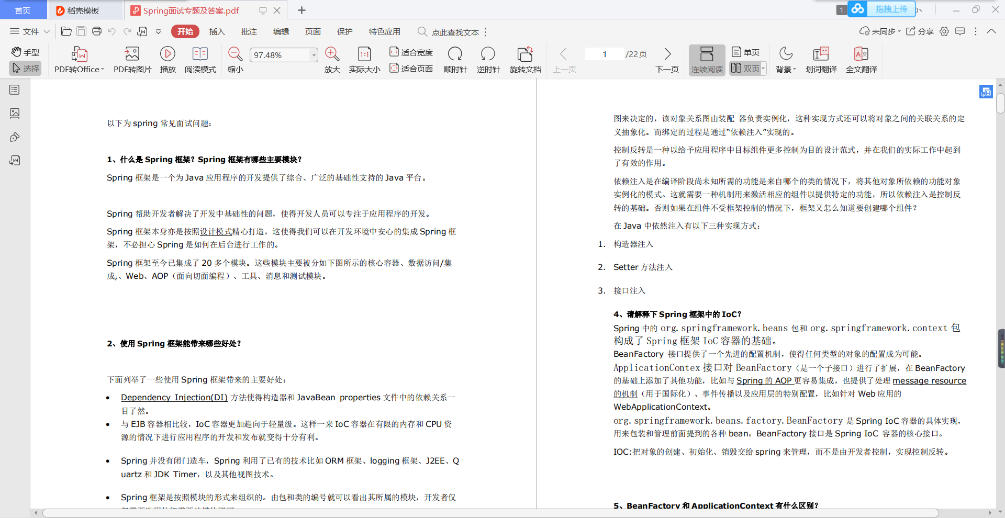
Task: Rotate the page counterclockwise
Action: tap(488, 60)
